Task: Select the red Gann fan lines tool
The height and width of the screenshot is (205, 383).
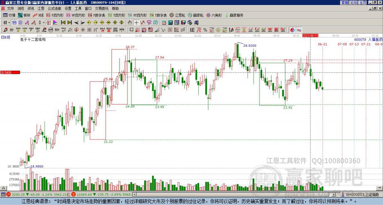Action: 138,30
